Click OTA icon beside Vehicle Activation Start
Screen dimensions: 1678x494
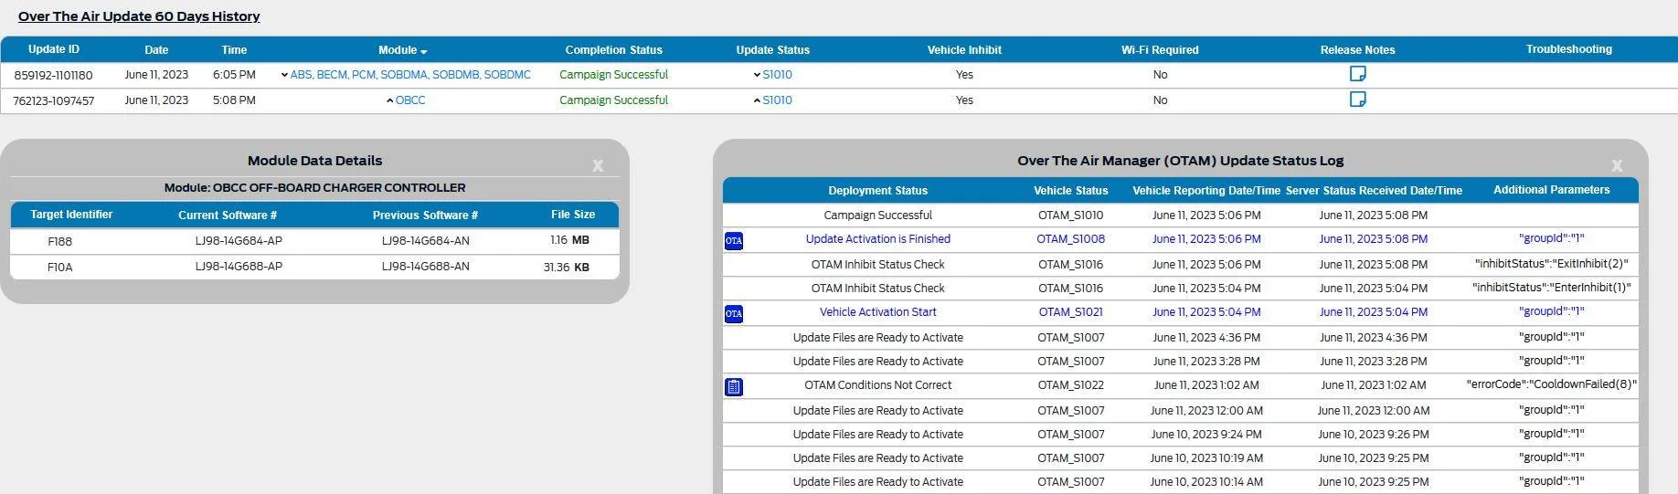click(x=733, y=314)
